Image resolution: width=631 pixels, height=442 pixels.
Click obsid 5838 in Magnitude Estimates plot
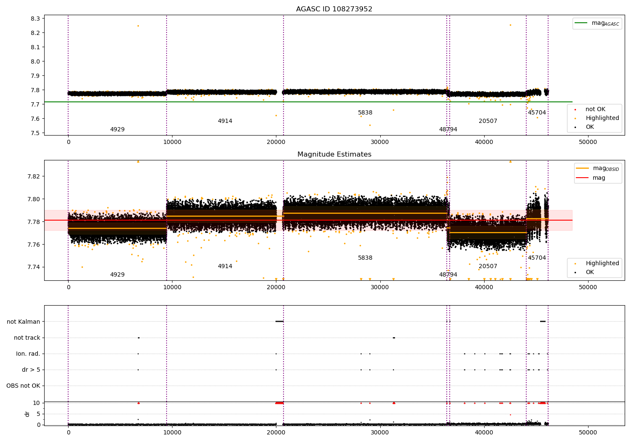365,258
